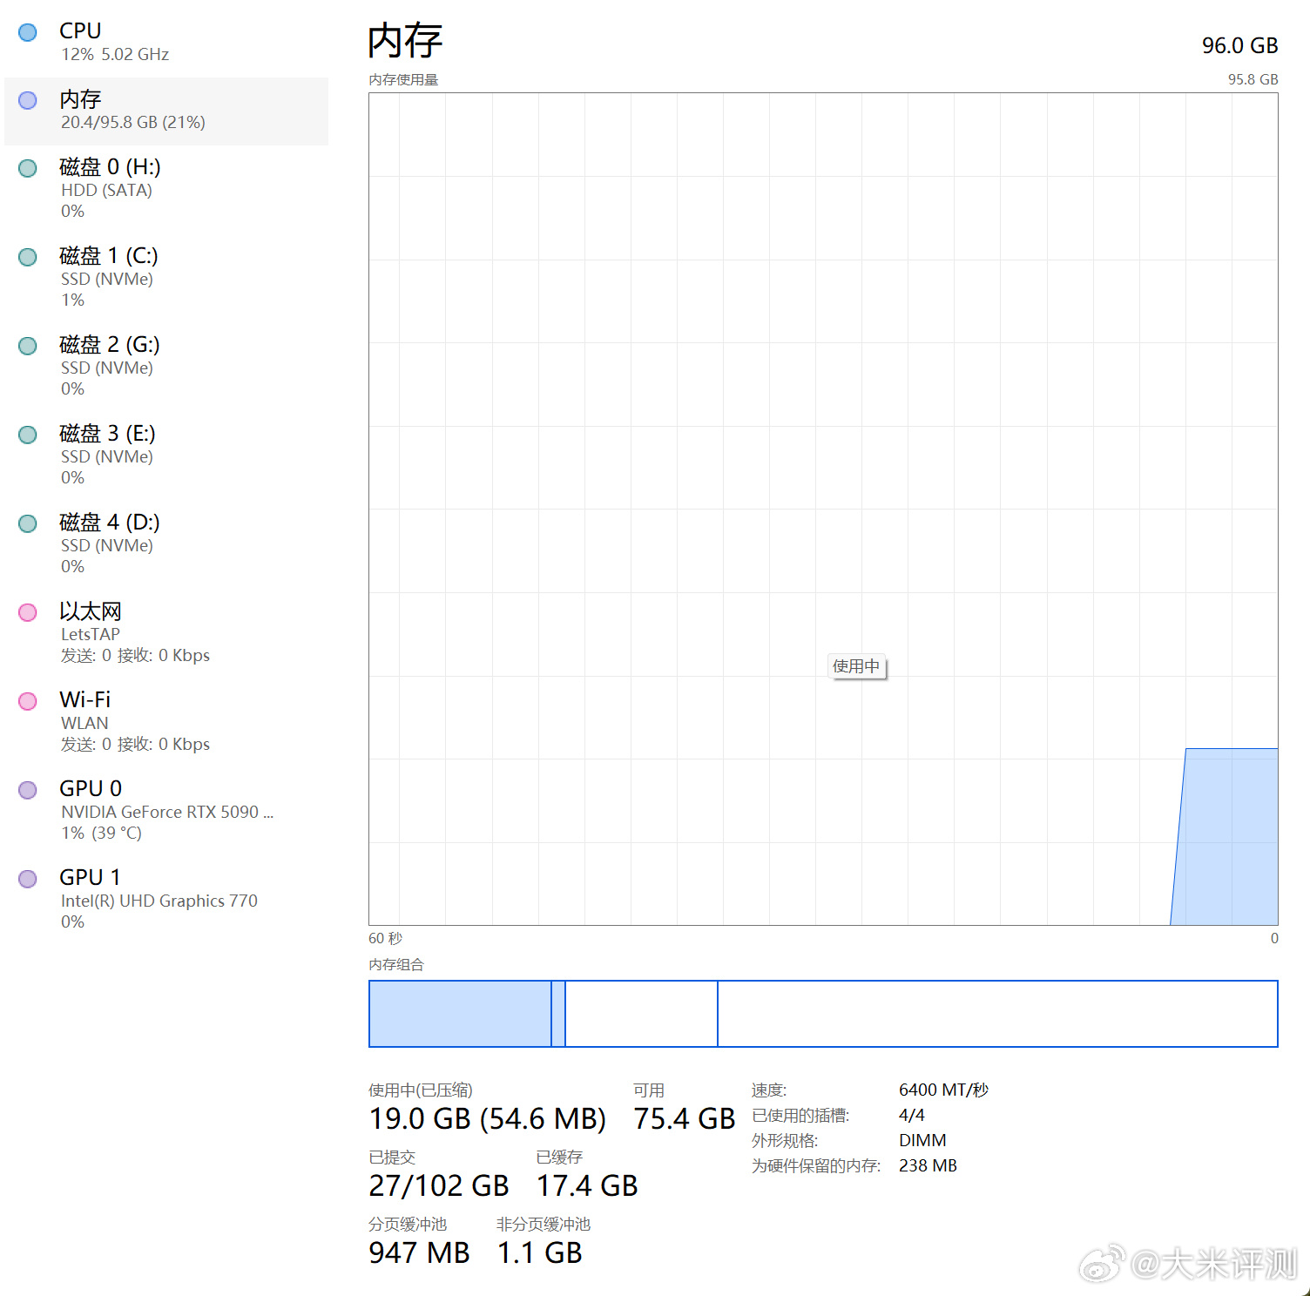
Task: Open GPU 0 NVIDIA RTX 5090 icon
Action: coord(27,789)
